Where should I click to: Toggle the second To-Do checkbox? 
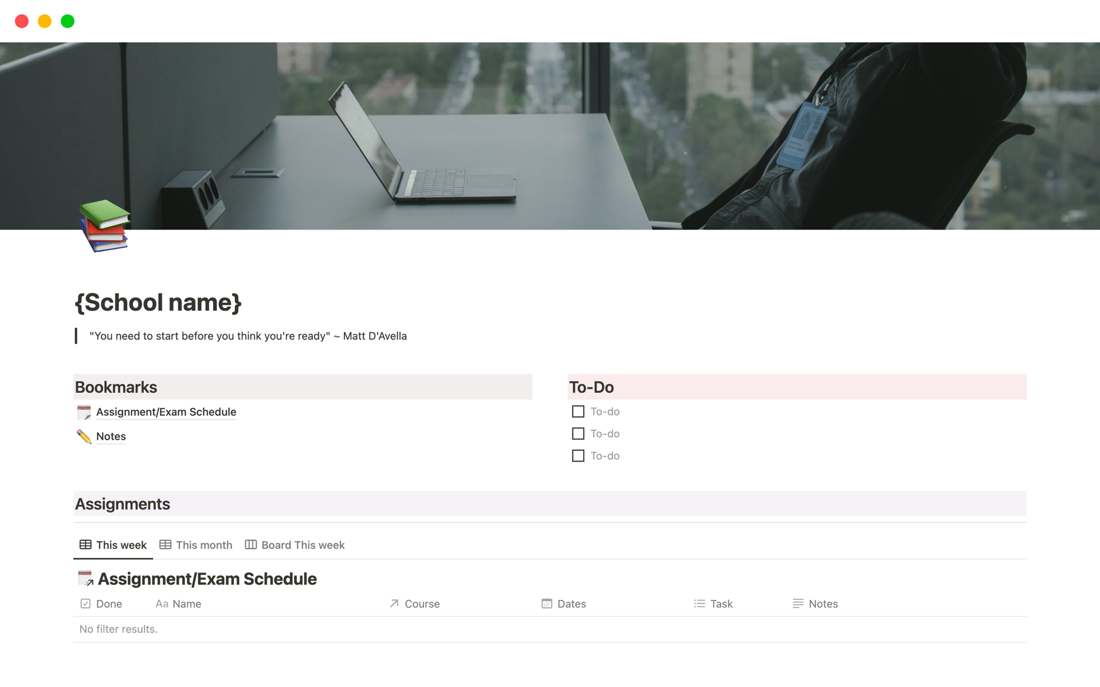pos(578,433)
